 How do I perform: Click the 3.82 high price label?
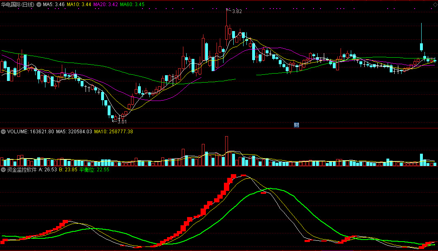click(x=237, y=11)
